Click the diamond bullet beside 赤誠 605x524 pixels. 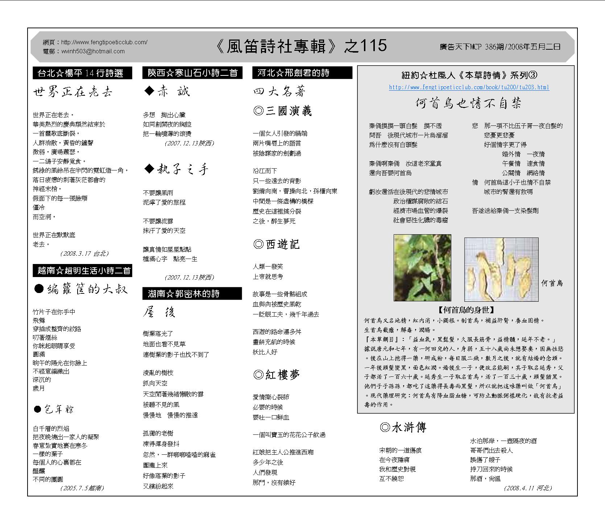149,91
